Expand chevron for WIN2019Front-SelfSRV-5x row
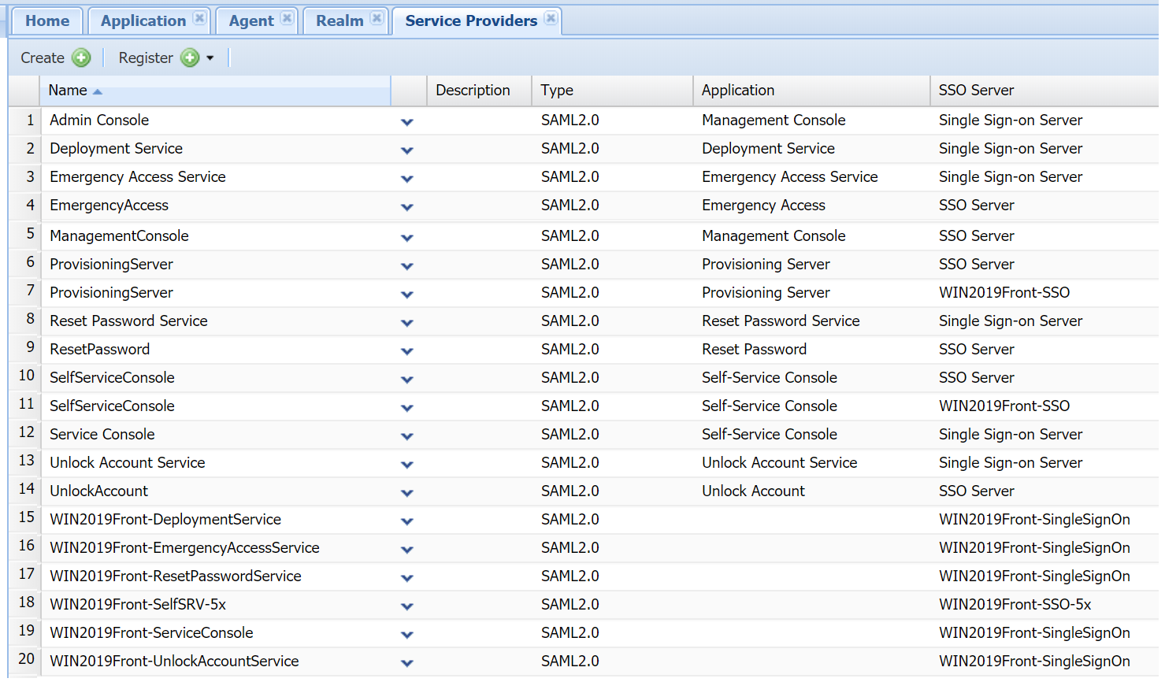1165x682 pixels. pyautogui.click(x=407, y=606)
